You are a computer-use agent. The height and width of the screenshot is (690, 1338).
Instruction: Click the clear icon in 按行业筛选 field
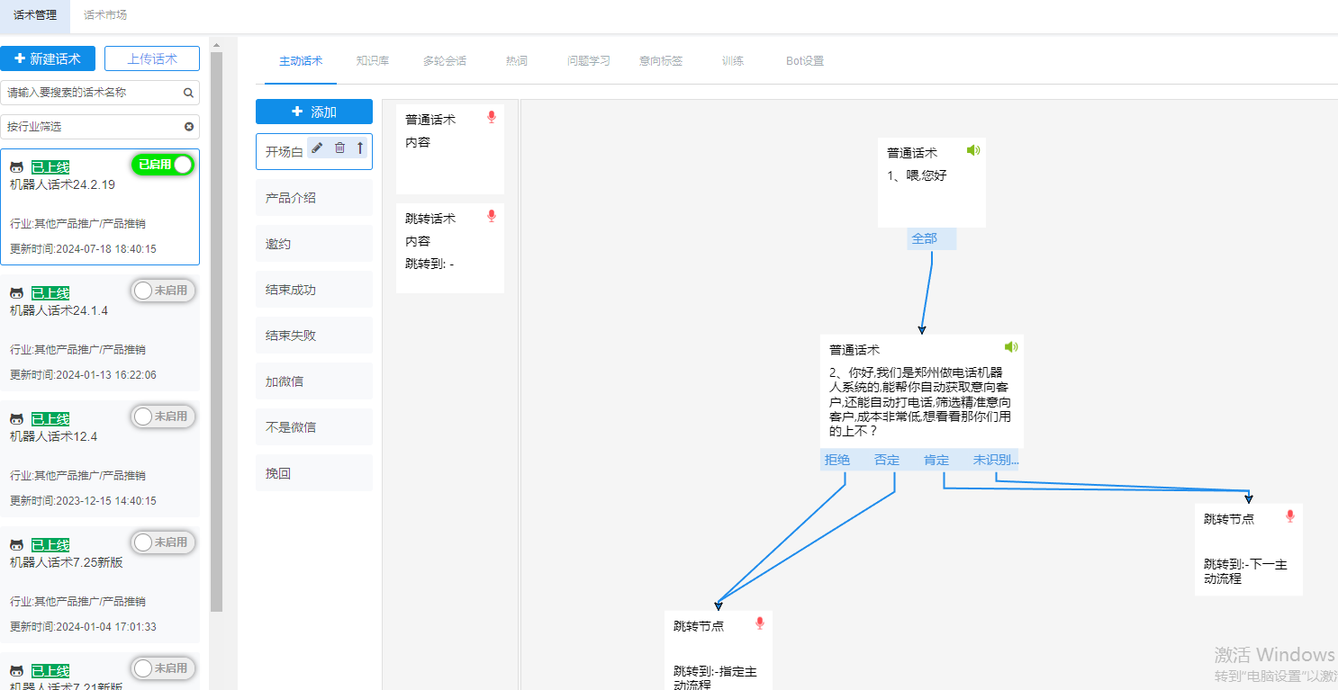(189, 127)
